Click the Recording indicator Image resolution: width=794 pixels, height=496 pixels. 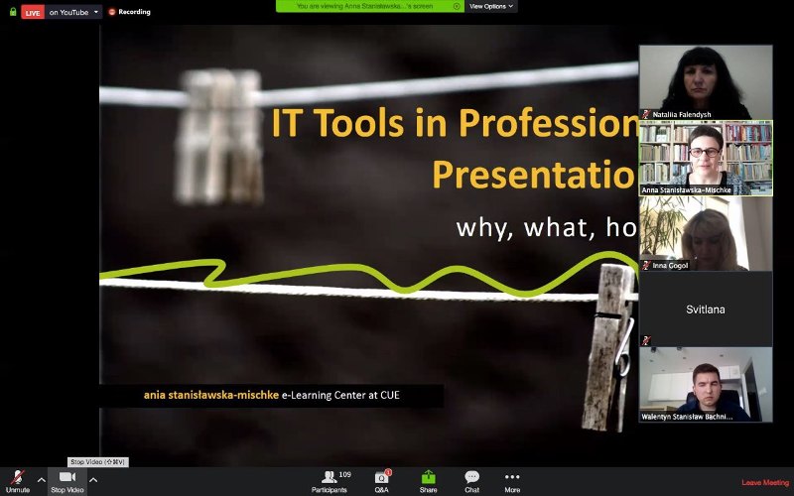[x=130, y=12]
